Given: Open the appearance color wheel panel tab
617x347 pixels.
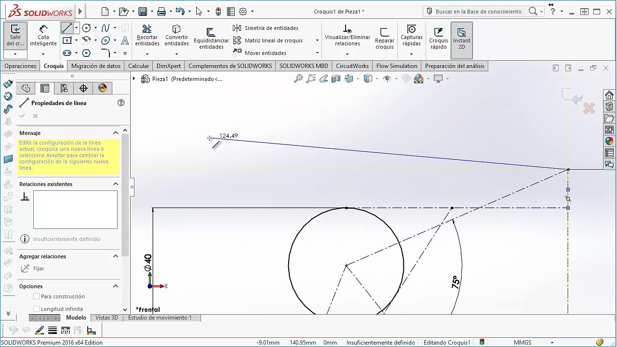Looking at the screenshot, I should pos(103,88).
